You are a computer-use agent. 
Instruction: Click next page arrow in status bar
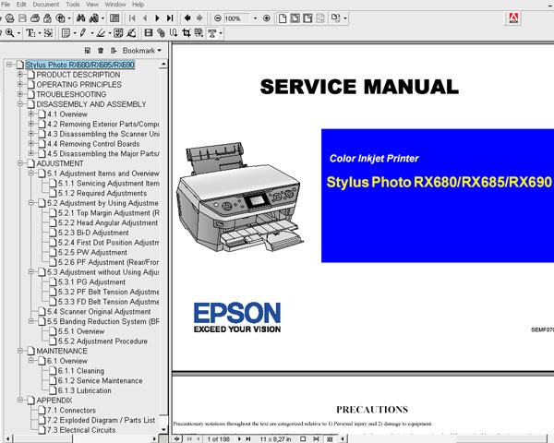coord(239,438)
